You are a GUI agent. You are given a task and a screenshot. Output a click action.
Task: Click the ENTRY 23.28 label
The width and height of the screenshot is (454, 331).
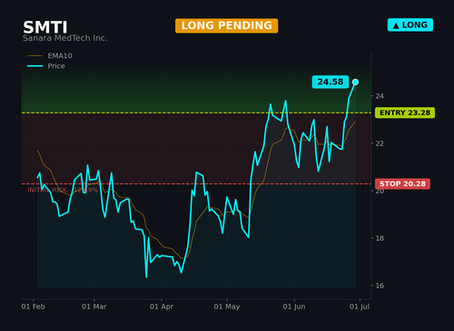405,112
